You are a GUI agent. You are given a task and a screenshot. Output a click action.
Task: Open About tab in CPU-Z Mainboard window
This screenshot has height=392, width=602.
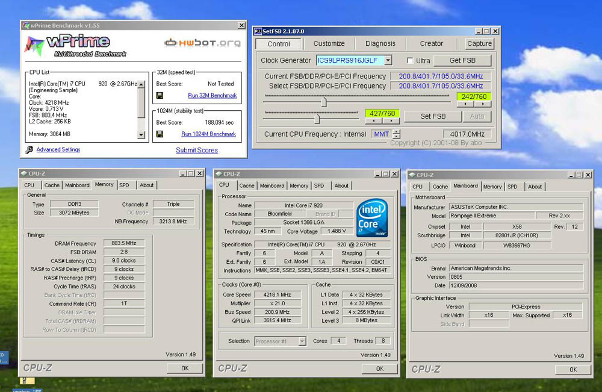[x=535, y=187]
